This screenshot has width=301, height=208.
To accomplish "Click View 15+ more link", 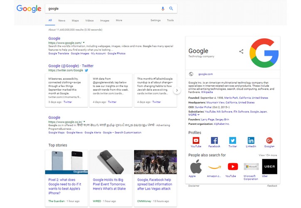I will click(268, 155).
